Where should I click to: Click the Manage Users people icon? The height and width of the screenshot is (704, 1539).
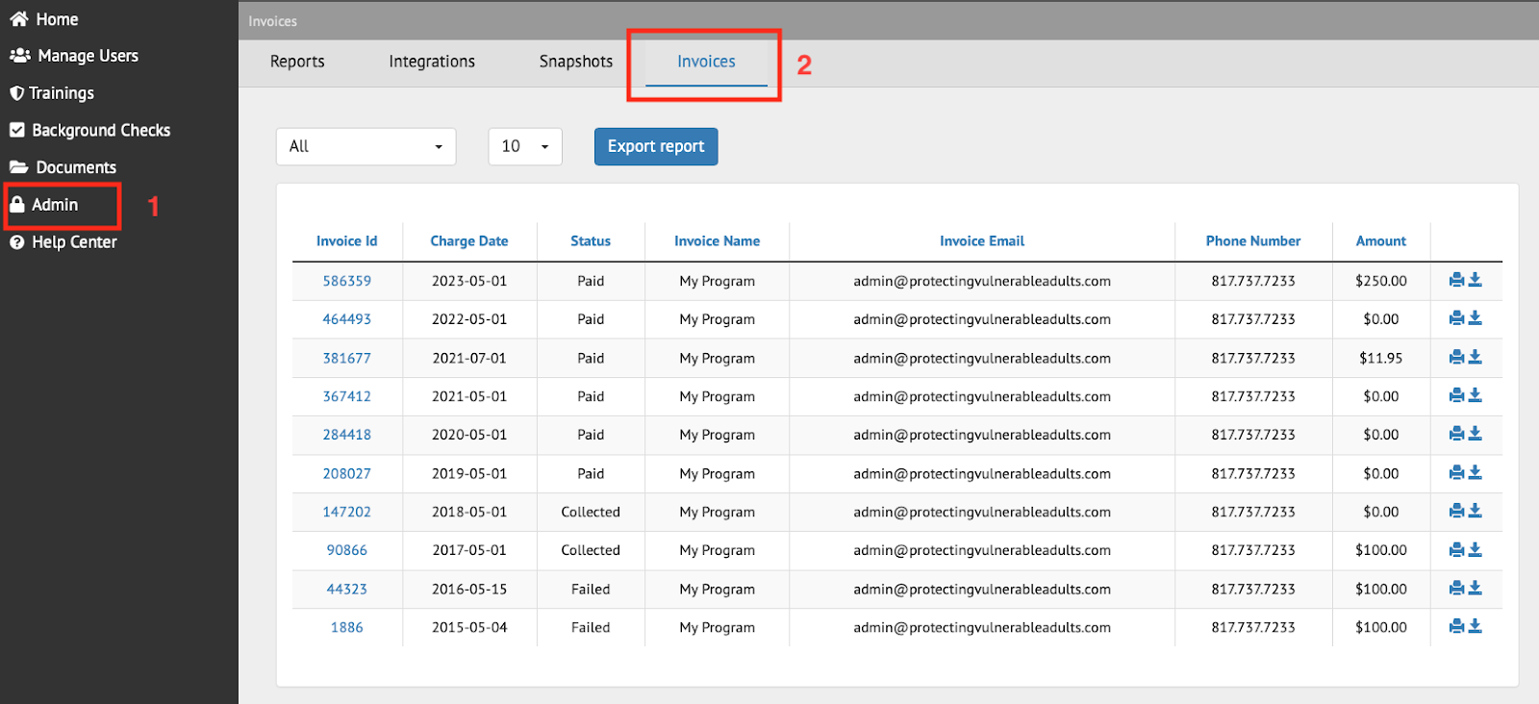click(19, 56)
